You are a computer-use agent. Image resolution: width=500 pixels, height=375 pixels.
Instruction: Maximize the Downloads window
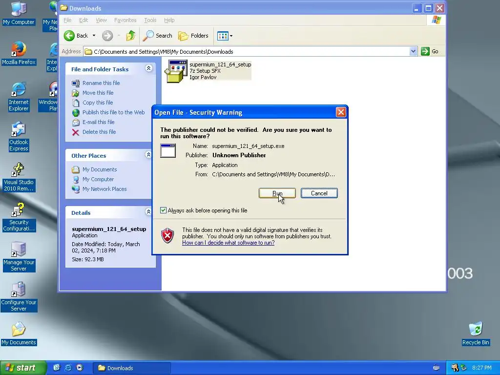[428, 8]
